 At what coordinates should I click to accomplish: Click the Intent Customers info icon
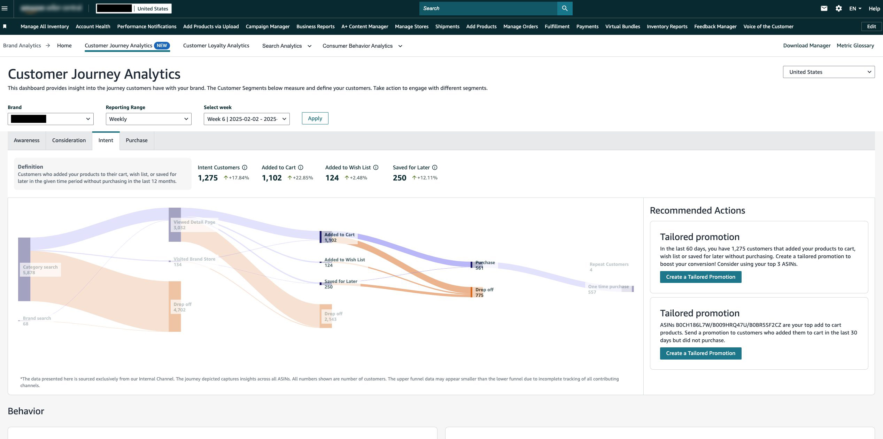click(245, 168)
